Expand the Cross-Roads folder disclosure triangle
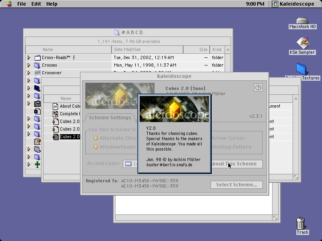322x241 pixels. [x=29, y=57]
